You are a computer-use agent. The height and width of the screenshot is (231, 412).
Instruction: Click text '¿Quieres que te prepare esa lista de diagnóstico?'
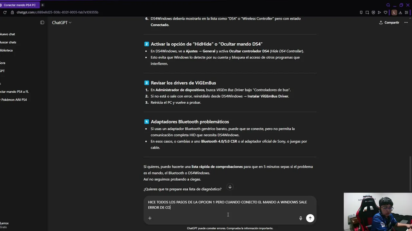pos(183,189)
